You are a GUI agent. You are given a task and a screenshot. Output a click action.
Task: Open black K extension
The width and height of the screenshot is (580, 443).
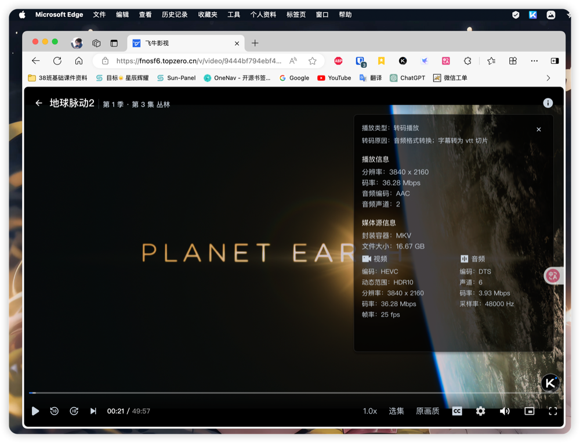click(x=403, y=61)
